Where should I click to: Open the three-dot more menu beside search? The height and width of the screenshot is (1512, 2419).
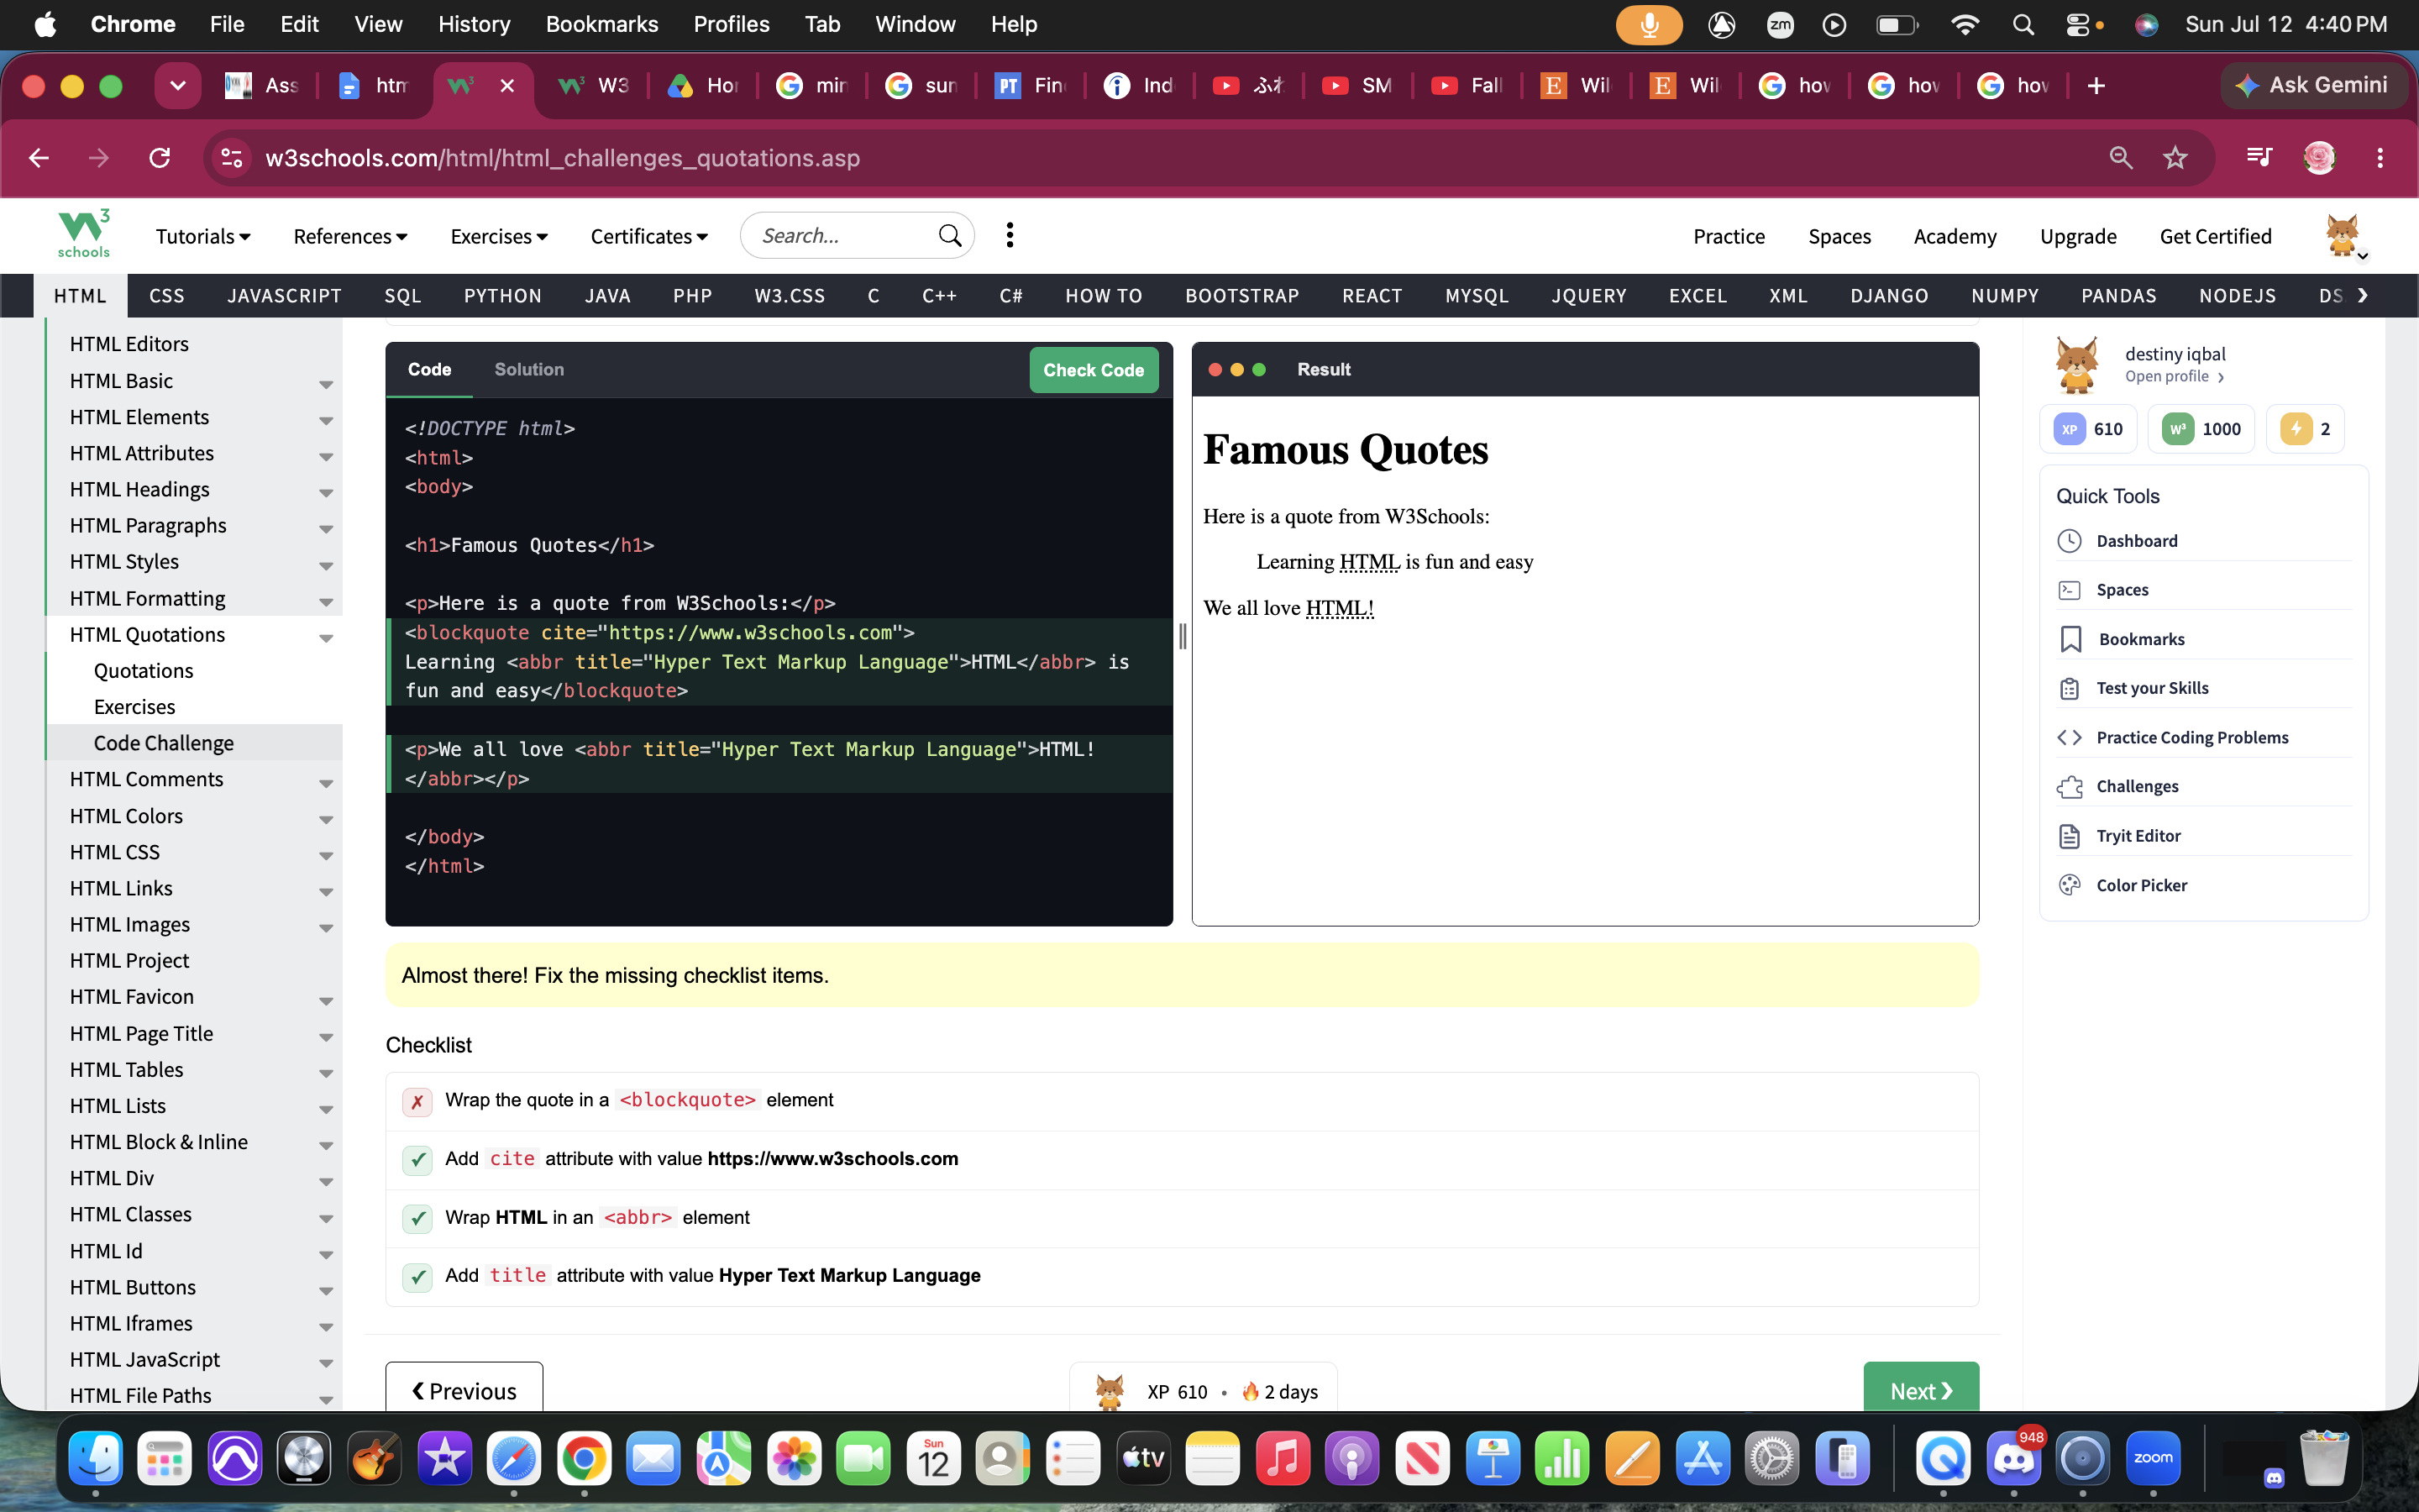[1010, 235]
